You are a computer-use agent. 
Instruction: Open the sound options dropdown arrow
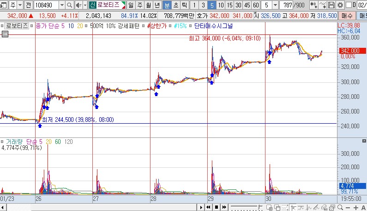click(x=85, y=5)
